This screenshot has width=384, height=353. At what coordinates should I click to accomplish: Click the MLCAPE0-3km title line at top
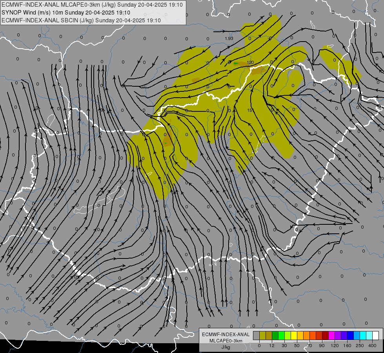92,5
